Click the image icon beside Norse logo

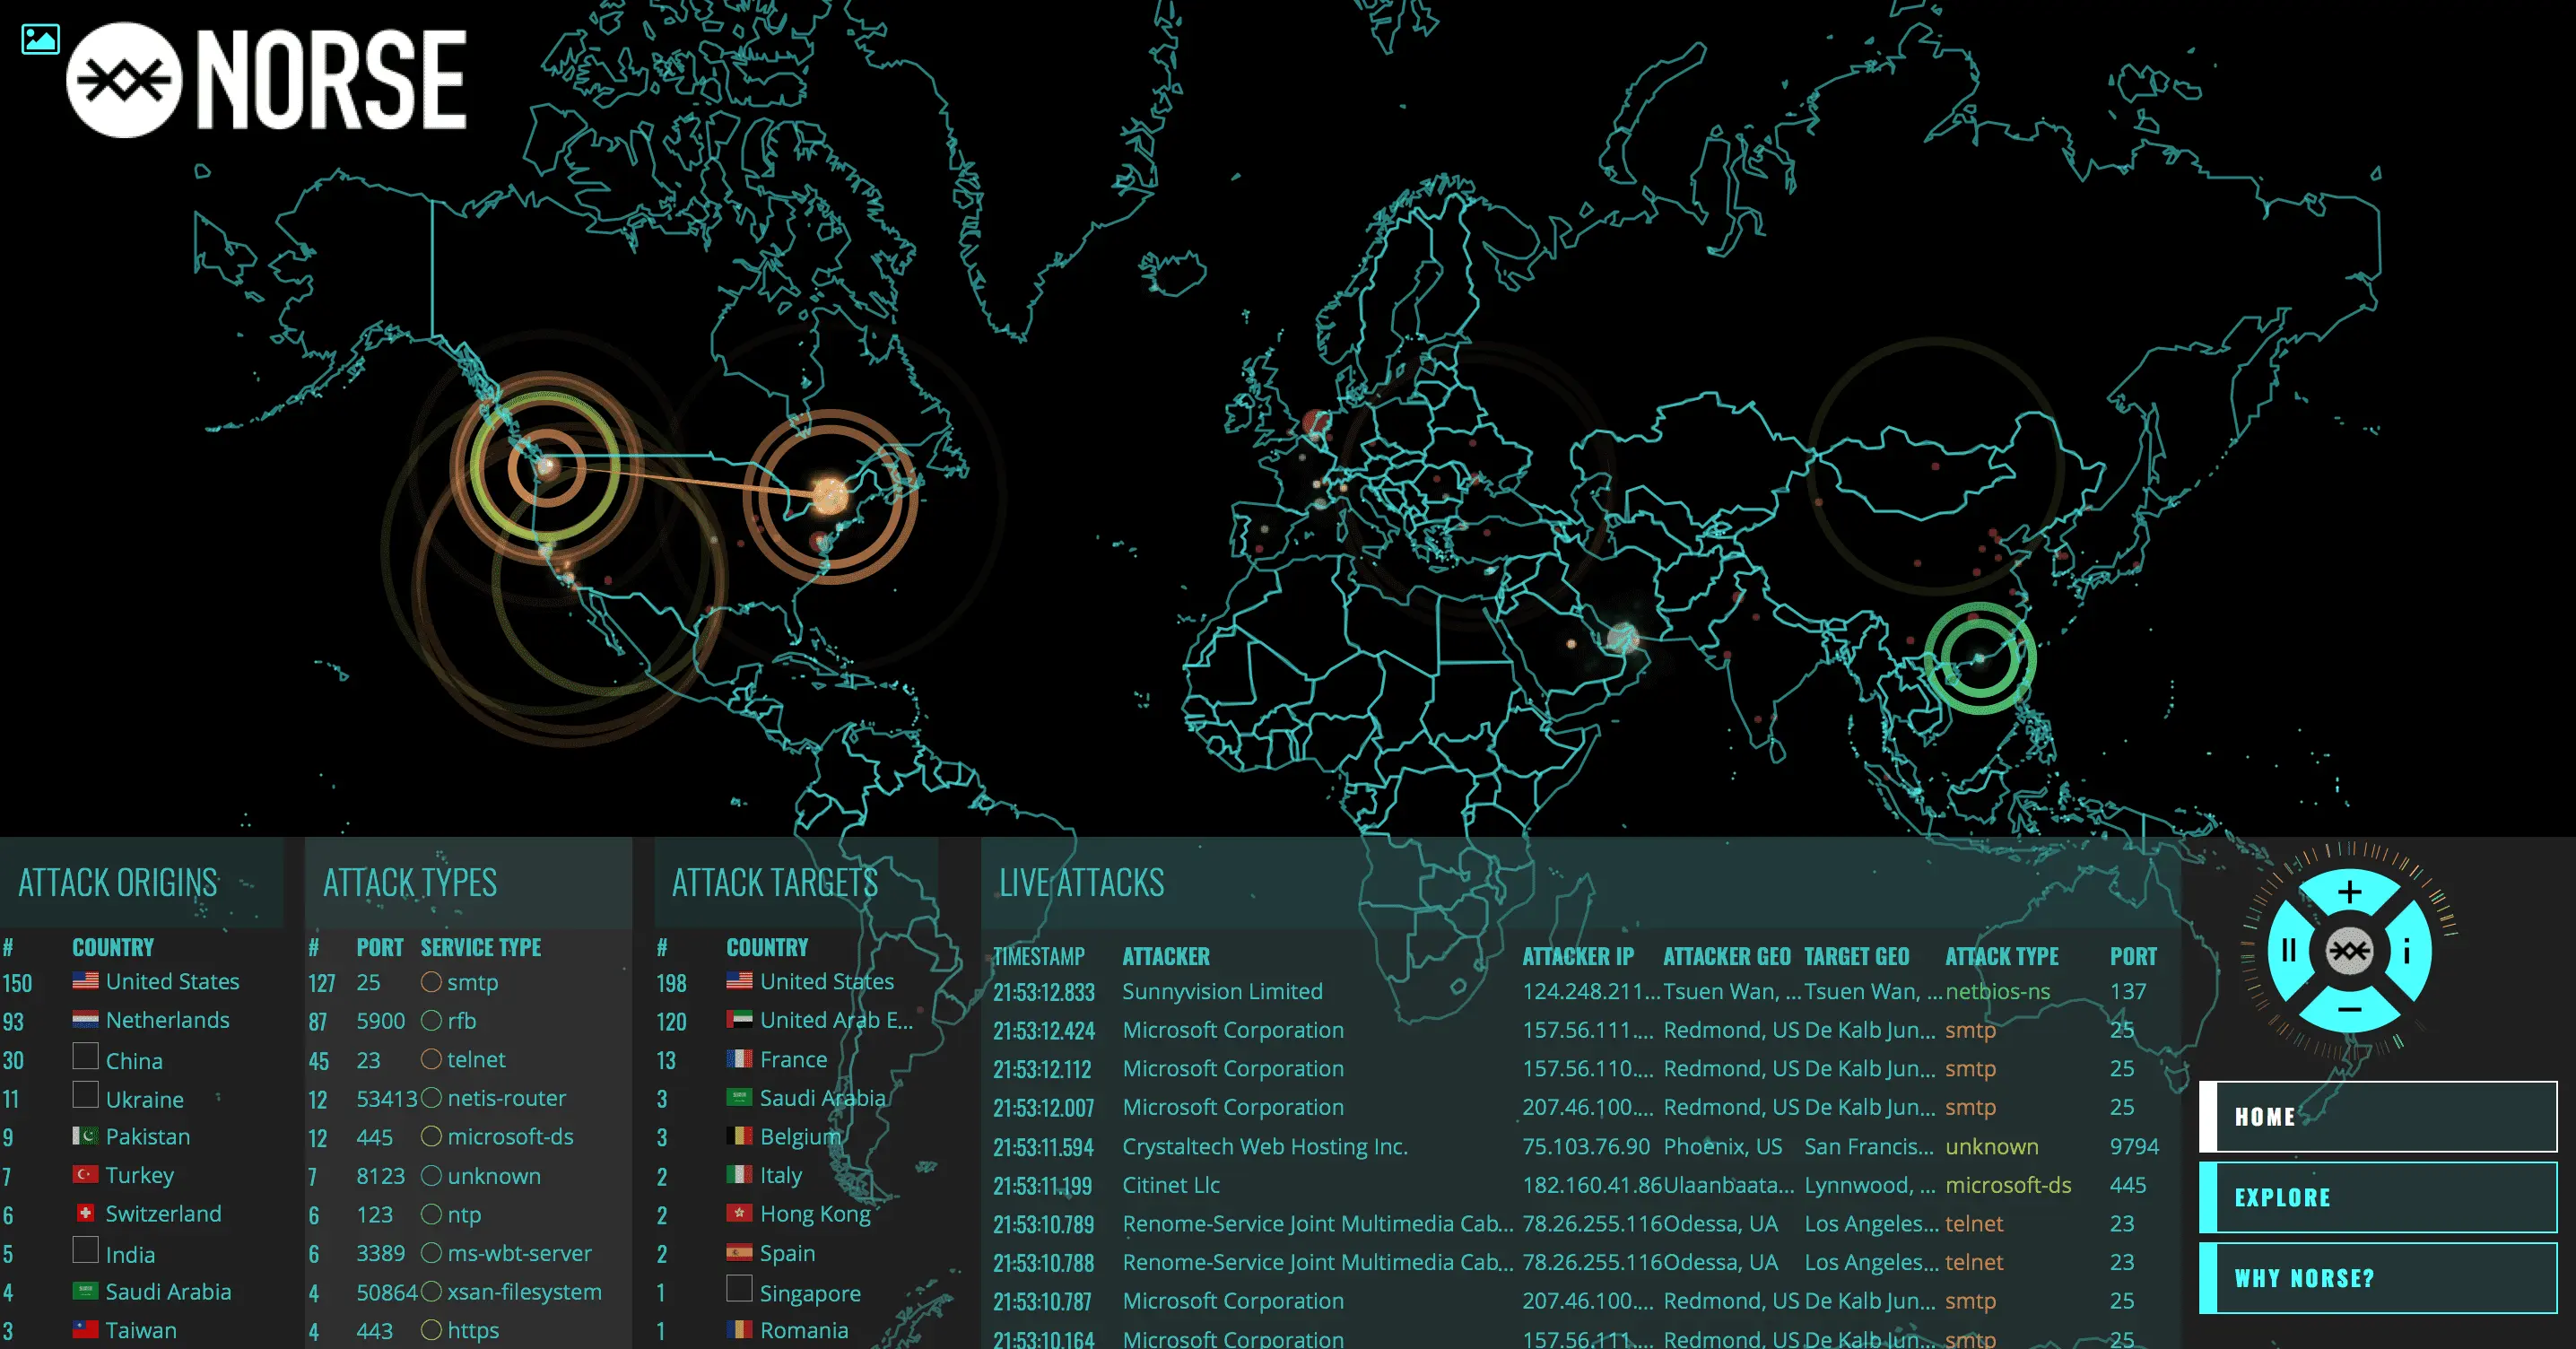coord(40,40)
